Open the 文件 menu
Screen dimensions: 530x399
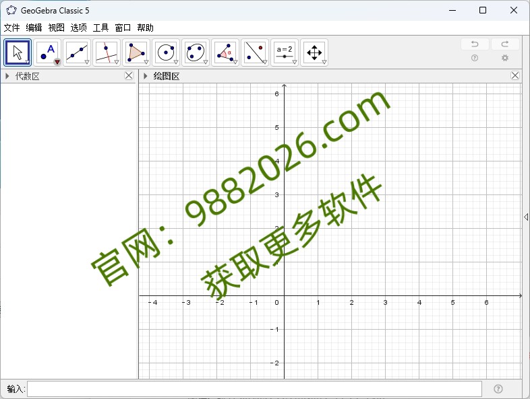click(x=12, y=28)
